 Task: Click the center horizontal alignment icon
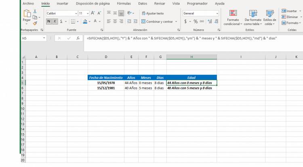pyautogui.click(x=115, y=21)
